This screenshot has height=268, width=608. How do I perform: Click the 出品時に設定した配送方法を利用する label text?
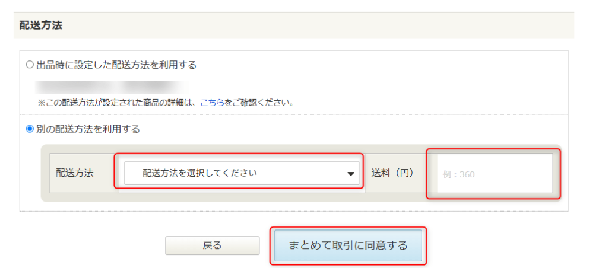click(116, 65)
